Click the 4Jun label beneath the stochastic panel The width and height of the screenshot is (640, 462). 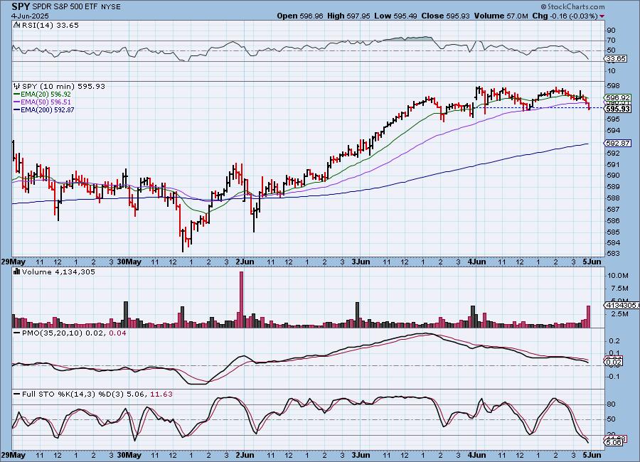[476, 455]
